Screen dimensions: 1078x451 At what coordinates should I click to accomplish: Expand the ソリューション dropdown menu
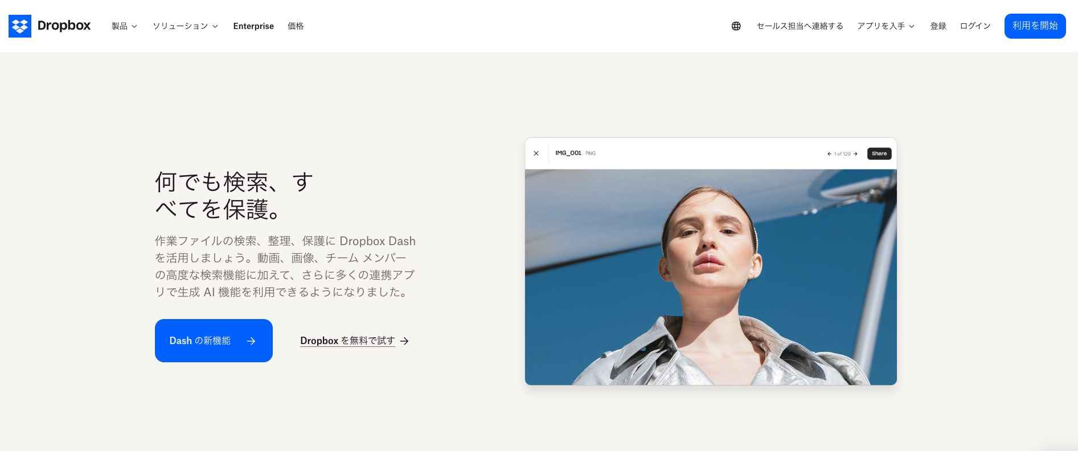(x=186, y=26)
